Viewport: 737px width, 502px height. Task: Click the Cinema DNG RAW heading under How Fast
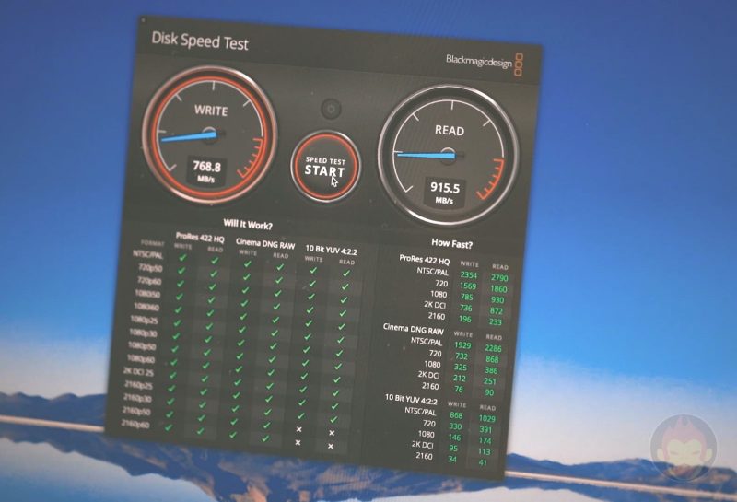(x=413, y=329)
